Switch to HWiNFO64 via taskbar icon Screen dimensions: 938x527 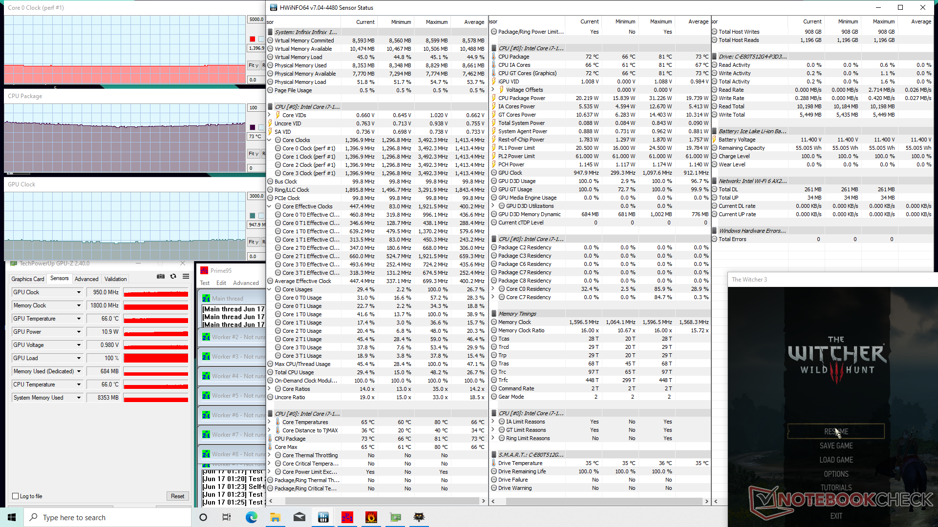tap(323, 517)
